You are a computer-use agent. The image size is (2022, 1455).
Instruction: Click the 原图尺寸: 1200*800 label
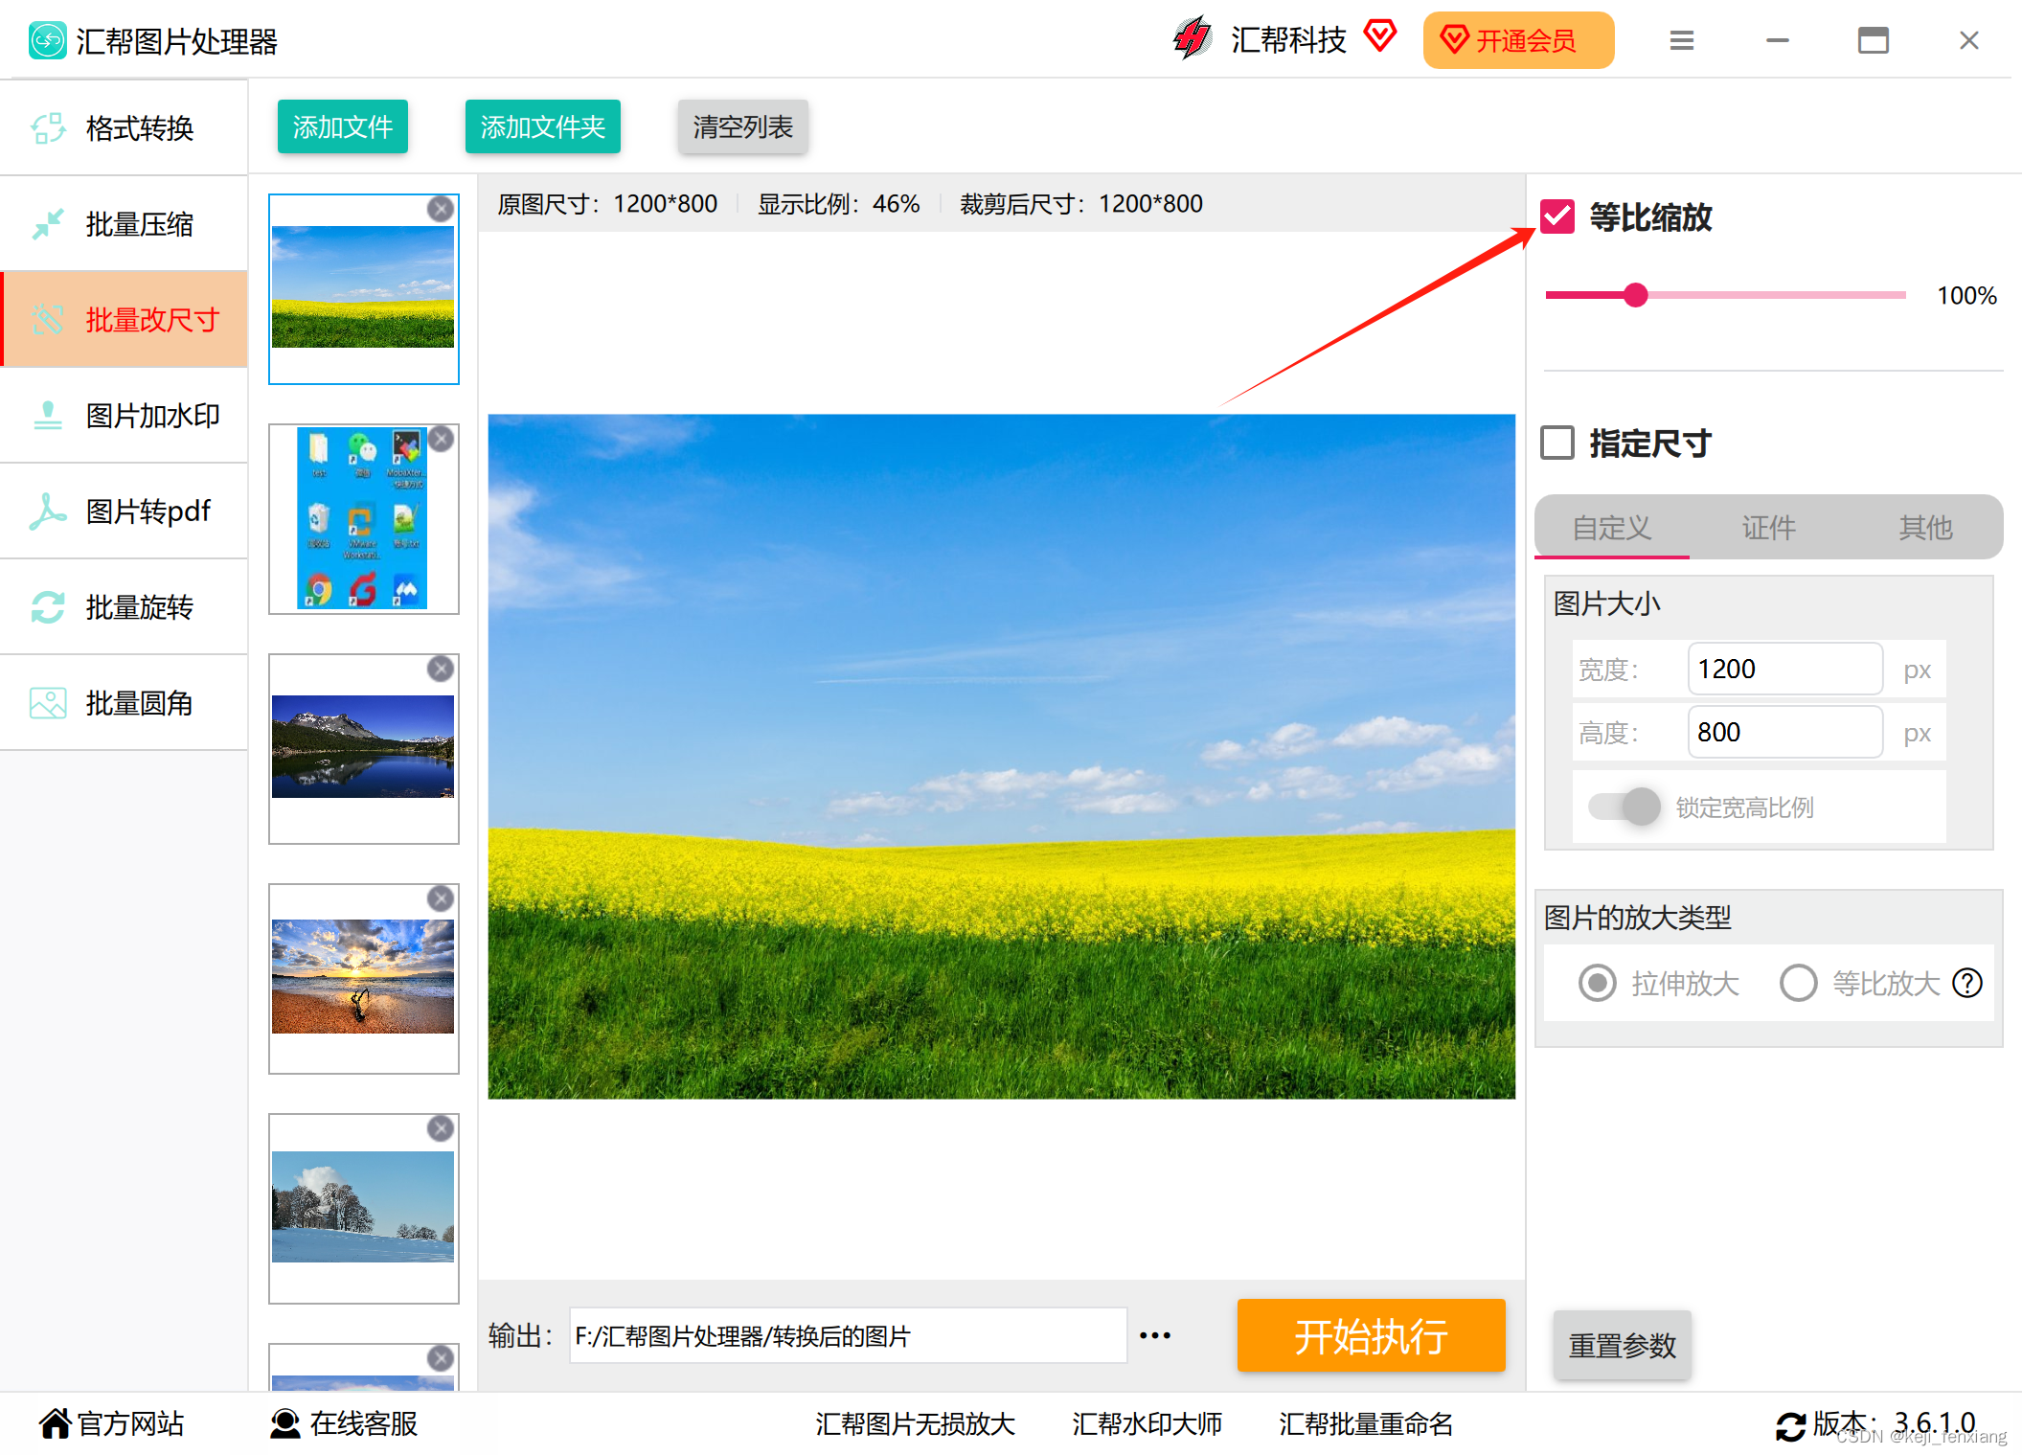(607, 204)
